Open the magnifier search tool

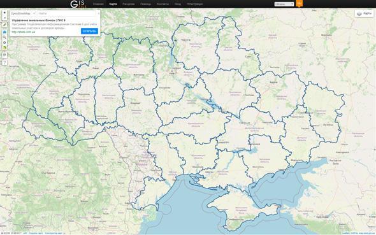coord(4,37)
